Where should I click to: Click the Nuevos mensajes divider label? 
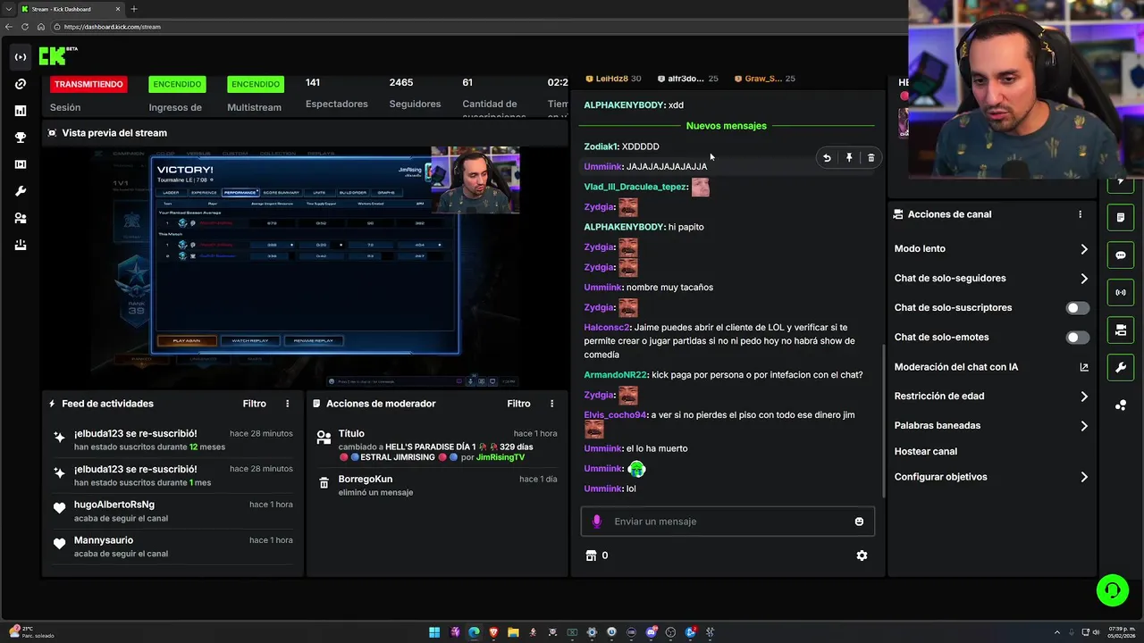(727, 126)
